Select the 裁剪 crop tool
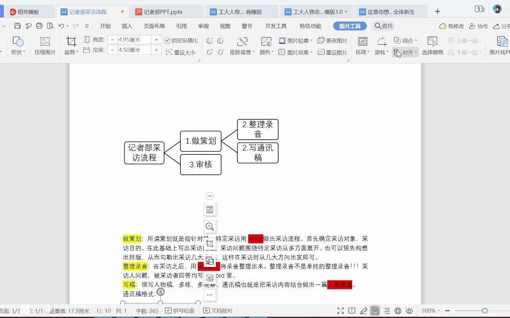Image resolution: width=510 pixels, height=318 pixels. pos(71,45)
